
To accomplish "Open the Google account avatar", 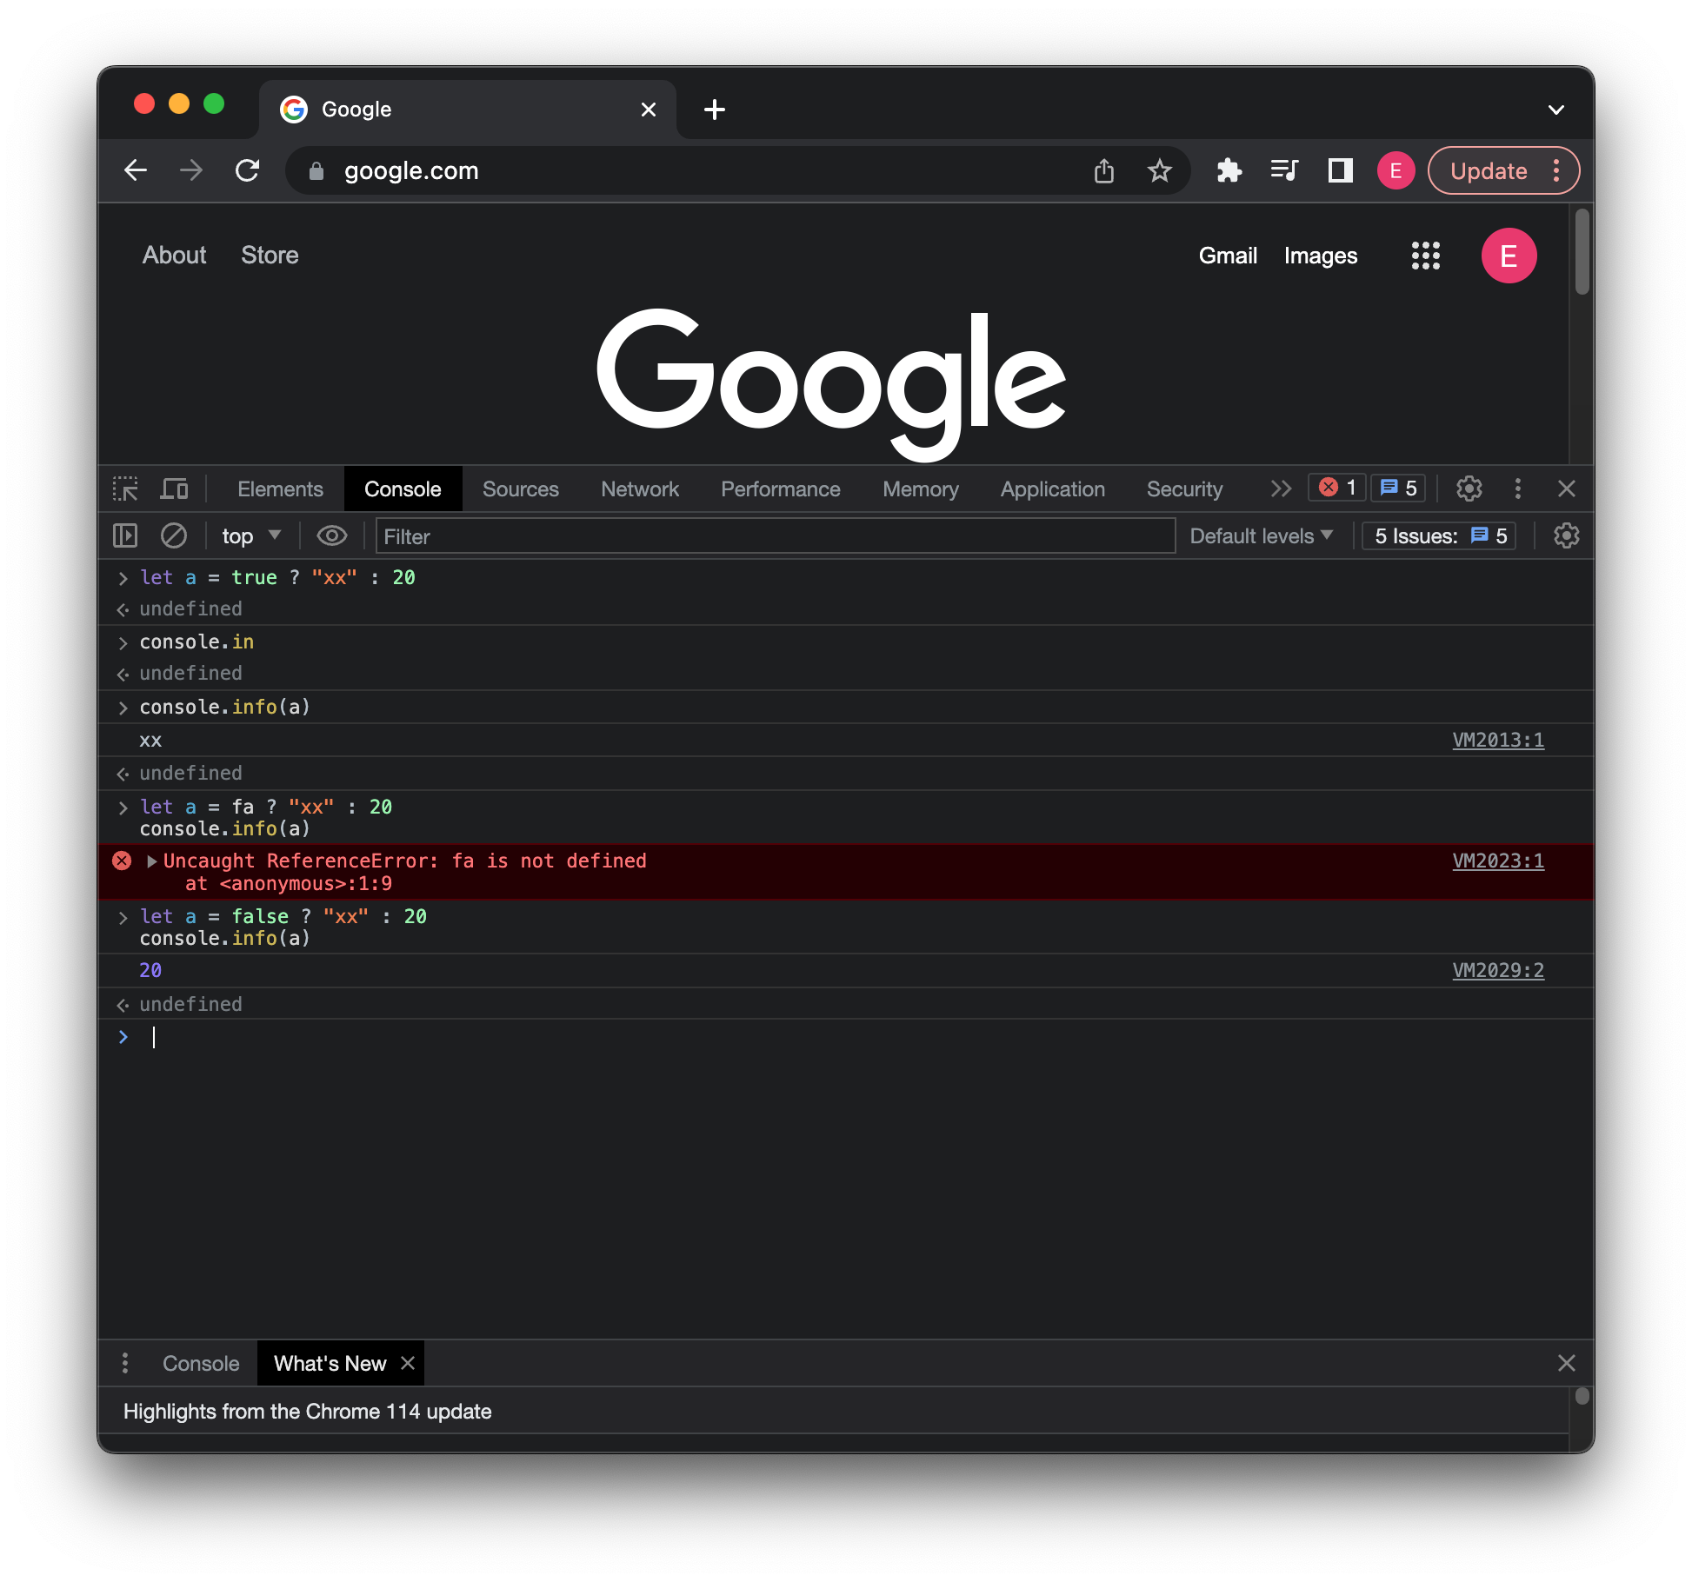I will 1509,256.
